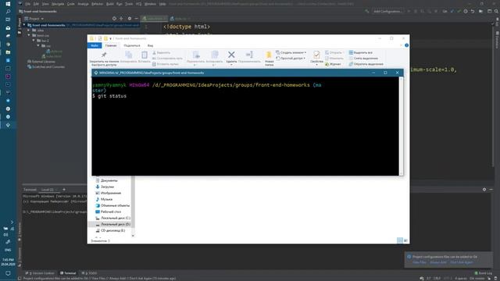Screen dimensions: 500x281
Task: Click the undo/rollback icon in IntelliJ toolbar
Action: pyautogui.click(x=473, y=12)
